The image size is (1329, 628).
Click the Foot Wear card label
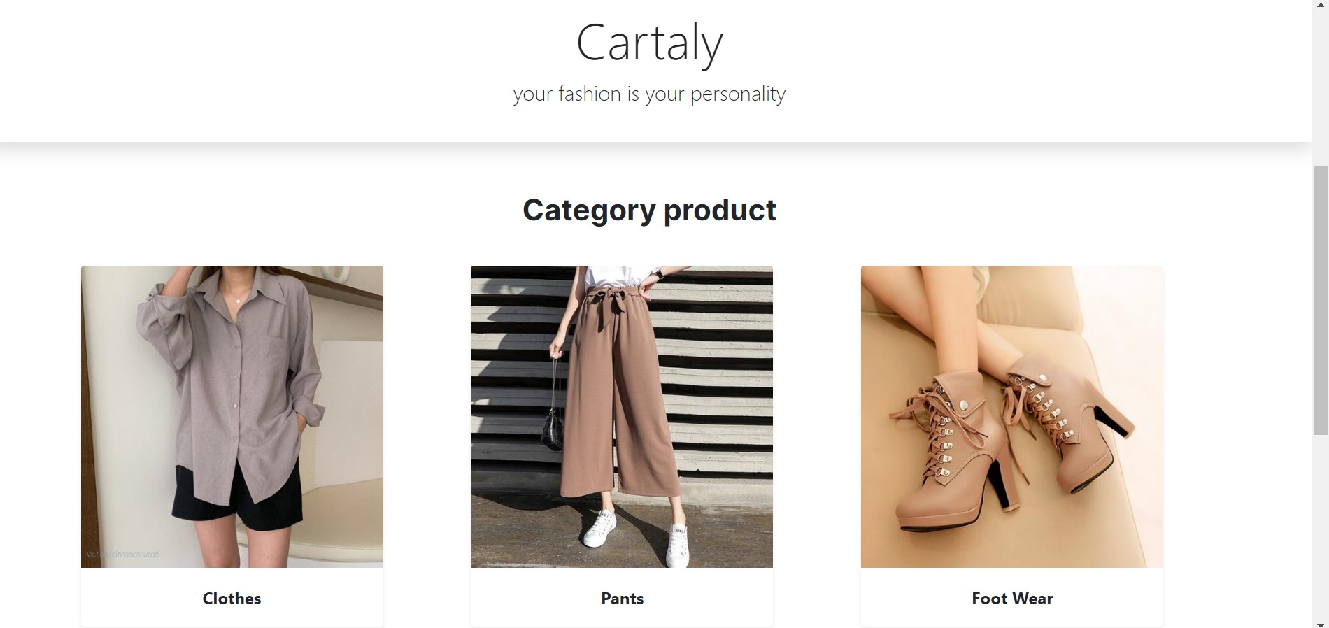1012,599
